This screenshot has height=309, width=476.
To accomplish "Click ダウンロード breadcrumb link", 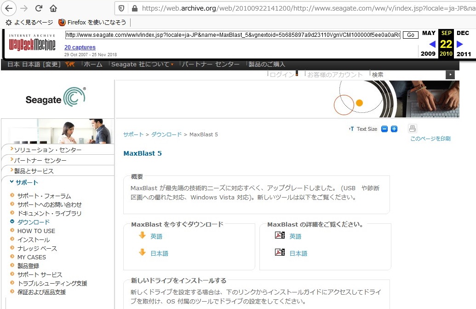I will pyautogui.click(x=166, y=134).
